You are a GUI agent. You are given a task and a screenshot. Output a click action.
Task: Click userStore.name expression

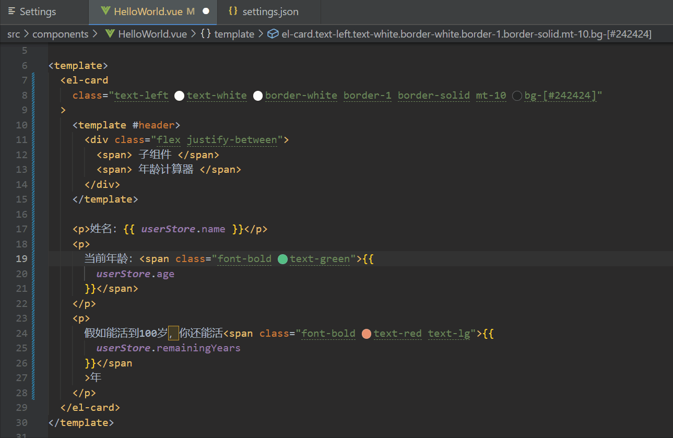pos(183,229)
